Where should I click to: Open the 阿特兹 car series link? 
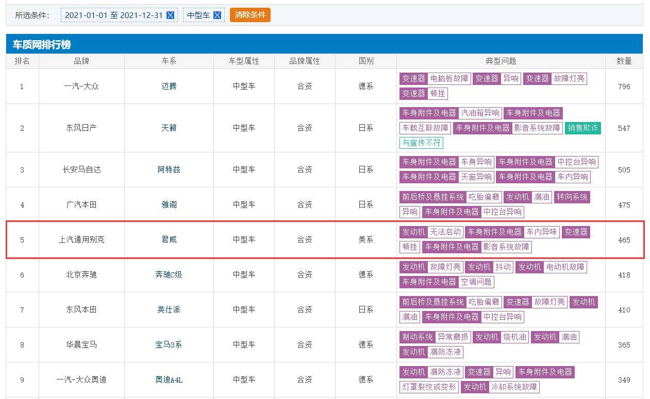[169, 169]
